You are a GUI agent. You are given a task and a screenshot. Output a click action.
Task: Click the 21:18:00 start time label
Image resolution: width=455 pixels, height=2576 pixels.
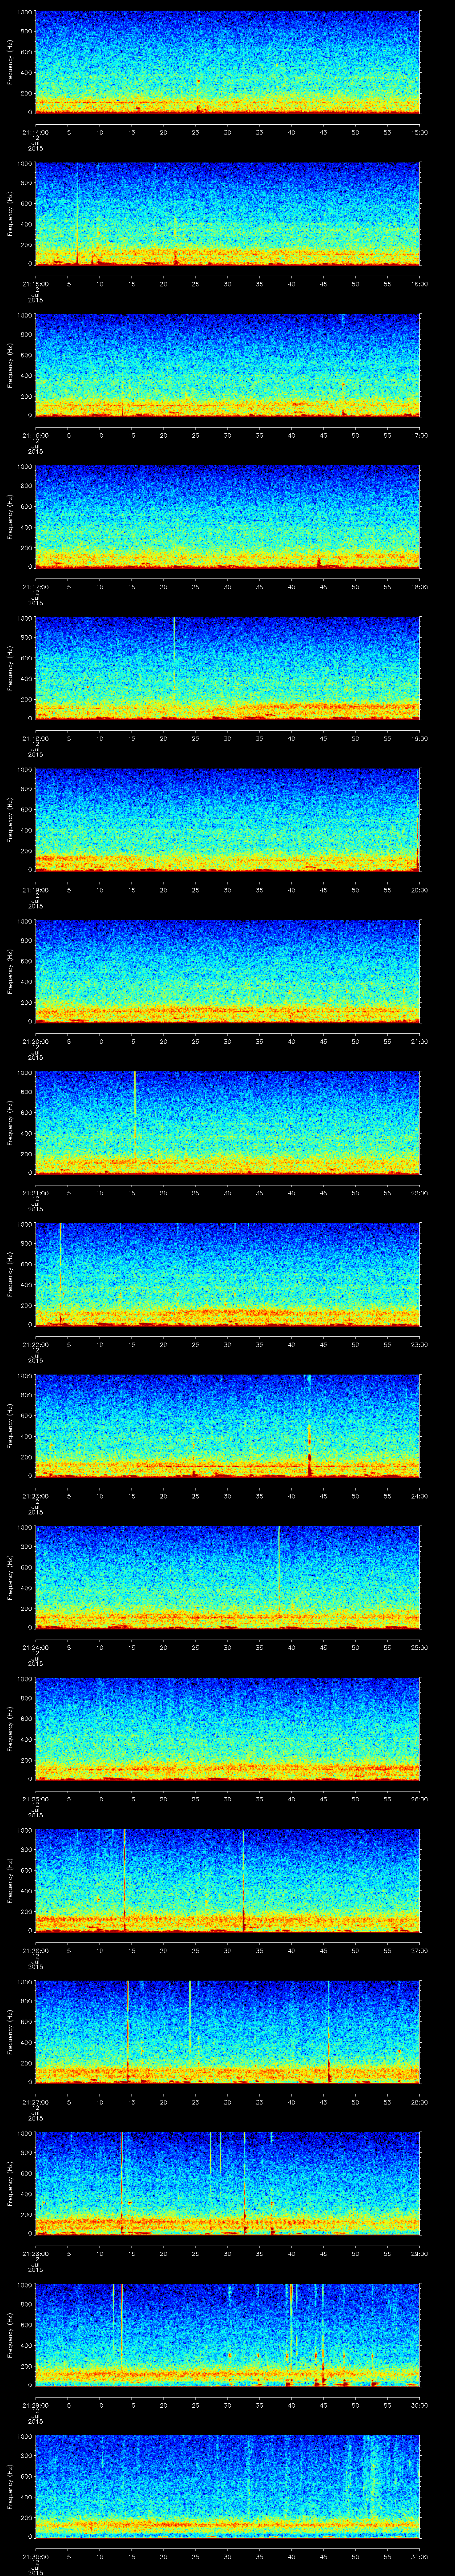click(x=36, y=739)
